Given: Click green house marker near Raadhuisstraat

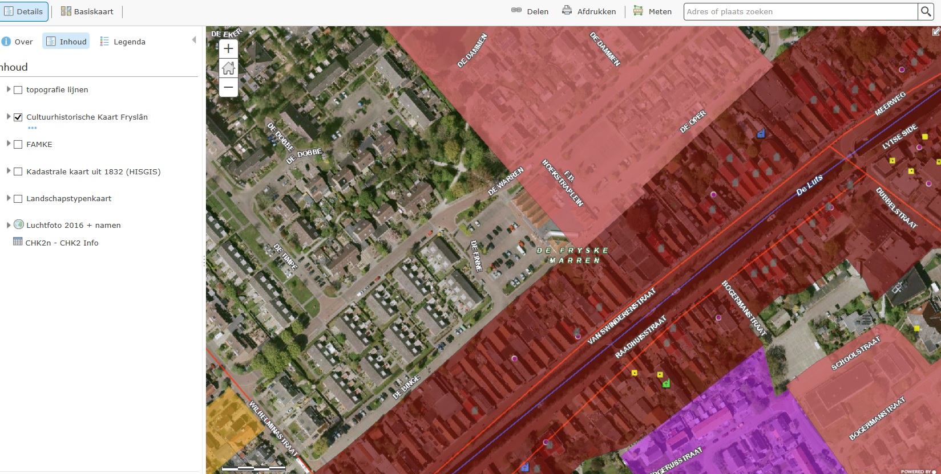Looking at the screenshot, I should [x=666, y=383].
